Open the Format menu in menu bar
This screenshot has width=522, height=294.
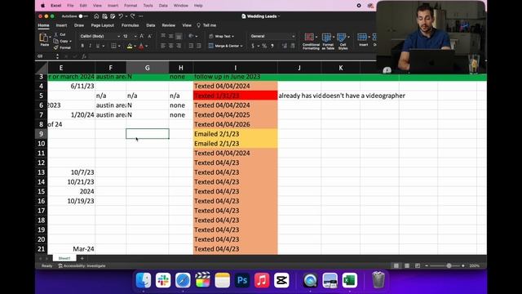[130, 6]
